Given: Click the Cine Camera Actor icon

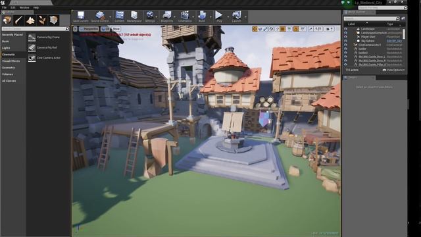Looking at the screenshot, I should click(x=32, y=58).
